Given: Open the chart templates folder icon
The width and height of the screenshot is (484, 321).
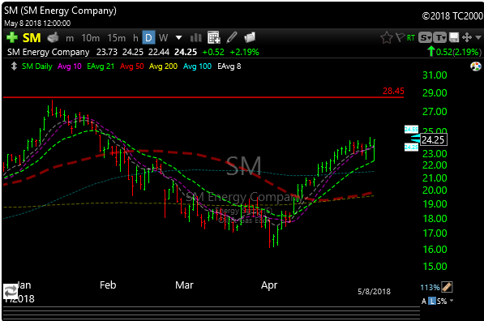Looking at the screenshot, I should (250, 37).
